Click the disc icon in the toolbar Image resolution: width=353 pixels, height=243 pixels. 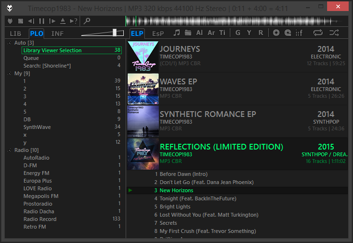point(276,33)
